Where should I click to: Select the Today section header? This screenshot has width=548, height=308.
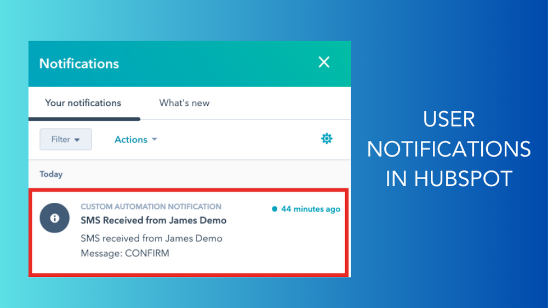pyautogui.click(x=51, y=174)
